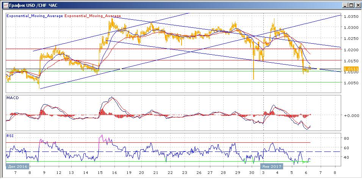The image size is (362, 180).
Task: Click date label 23 on time axis
Action: (185, 173)
